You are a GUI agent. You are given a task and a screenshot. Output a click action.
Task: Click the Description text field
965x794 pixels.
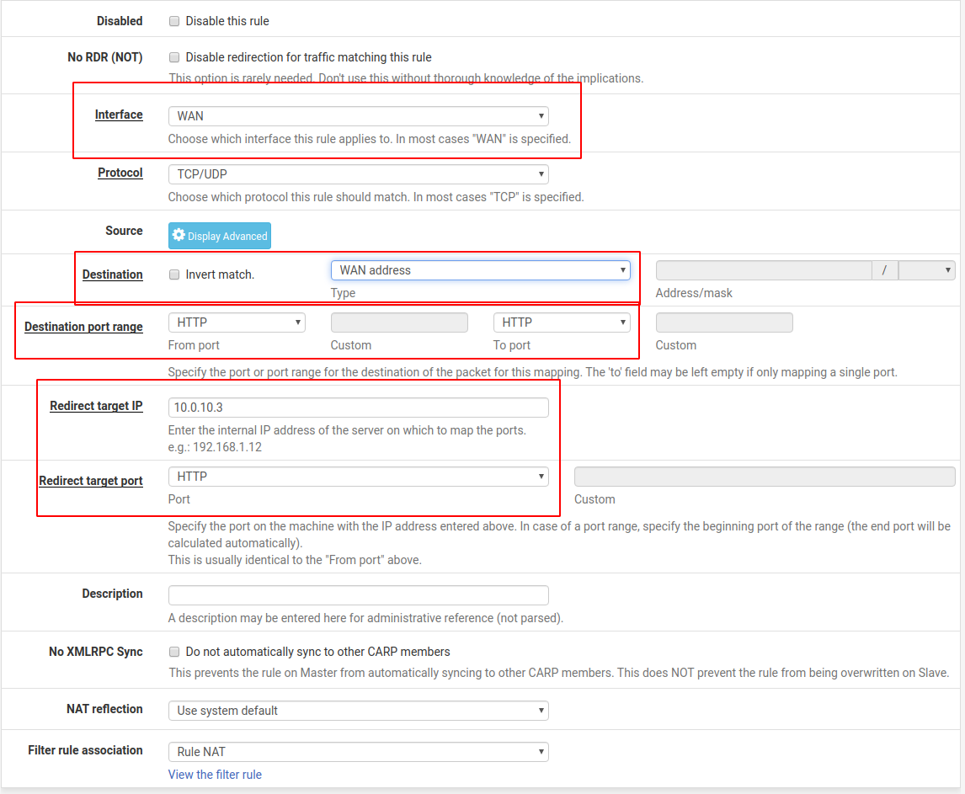(358, 595)
